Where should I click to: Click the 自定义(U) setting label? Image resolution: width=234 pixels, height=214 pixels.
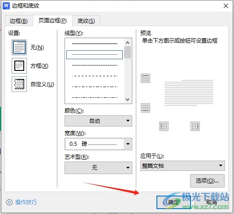[42, 84]
